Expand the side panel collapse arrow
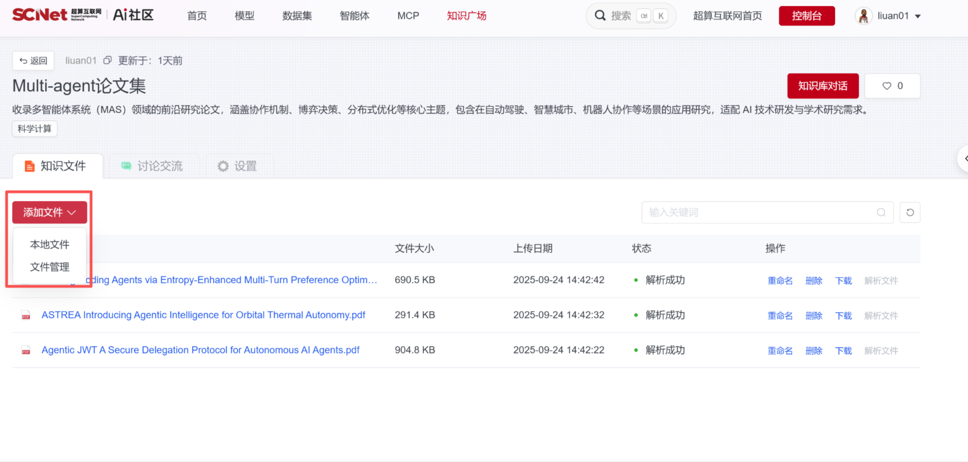This screenshot has width=968, height=462. [964, 159]
